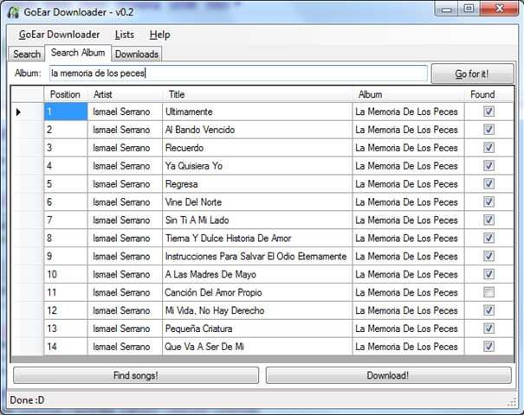Select title cell Al Bando Vencido
524x415 pixels.
(x=257, y=130)
